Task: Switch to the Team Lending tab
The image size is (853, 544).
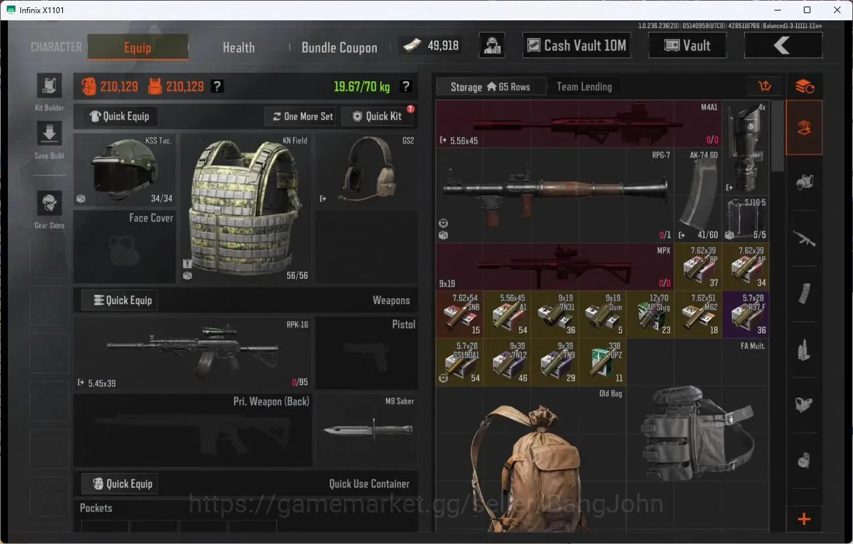Action: click(x=584, y=87)
